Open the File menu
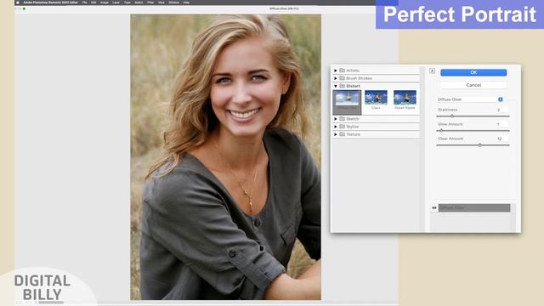 pyautogui.click(x=84, y=3)
